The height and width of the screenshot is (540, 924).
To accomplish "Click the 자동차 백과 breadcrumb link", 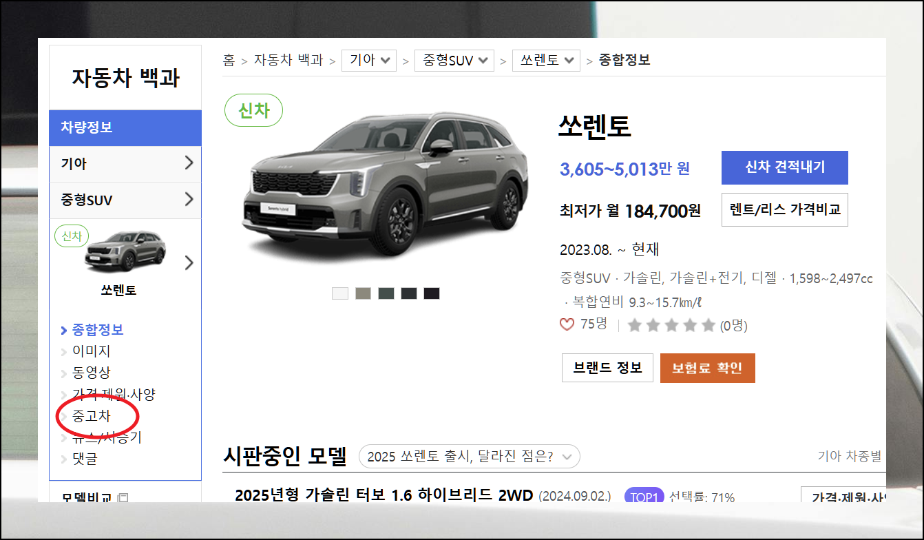I will click(288, 60).
